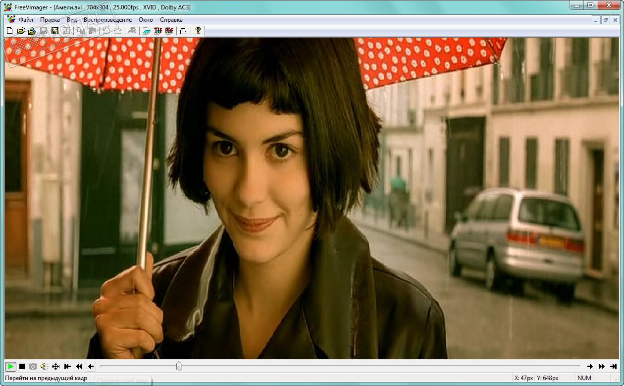Click the four-arrow fit-to-window icon
This screenshot has height=386, width=624.
coord(55,366)
